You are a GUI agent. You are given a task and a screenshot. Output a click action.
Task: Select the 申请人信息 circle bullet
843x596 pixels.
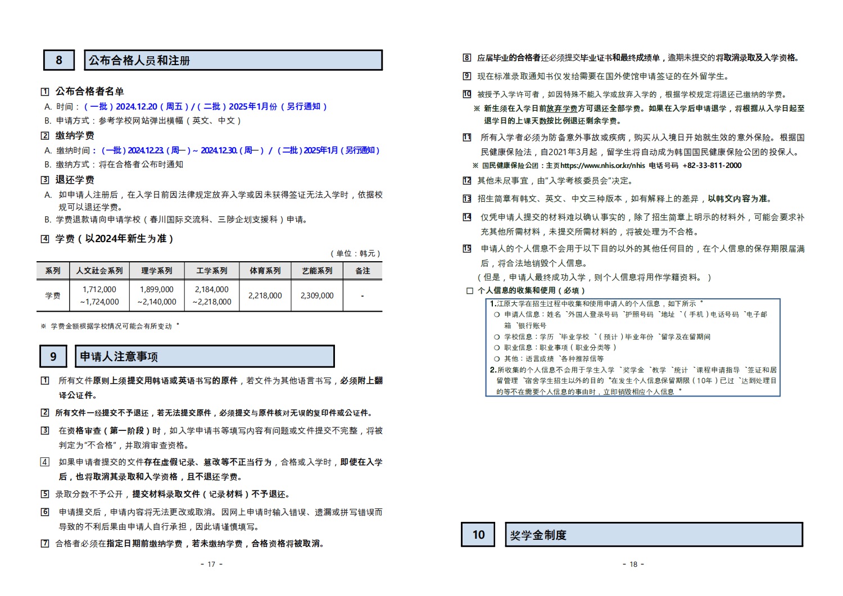(x=497, y=315)
